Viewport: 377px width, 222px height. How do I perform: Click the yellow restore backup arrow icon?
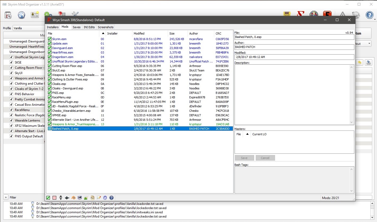pos(360,62)
